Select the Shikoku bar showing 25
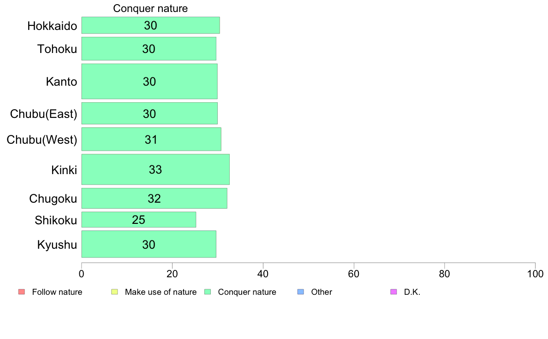548x339 pixels. [139, 220]
